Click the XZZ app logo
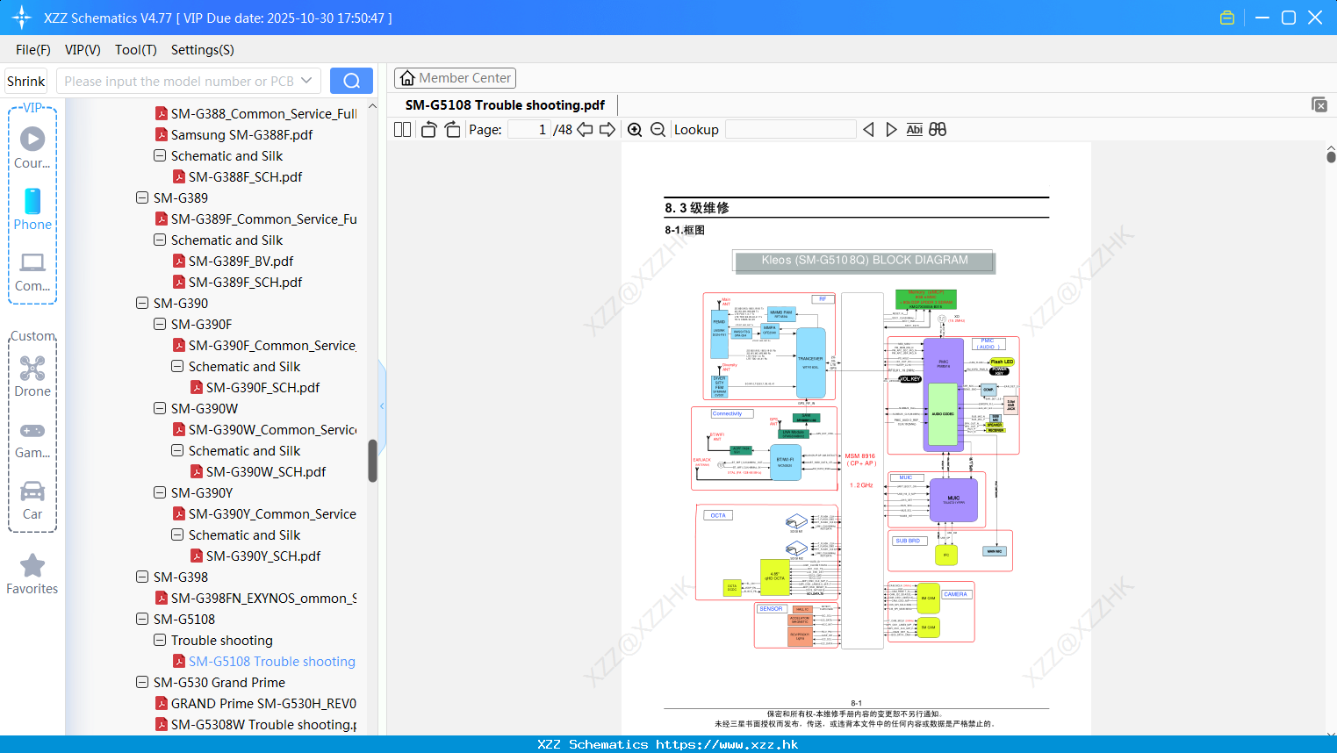Image resolution: width=1337 pixels, height=753 pixels. (x=22, y=18)
